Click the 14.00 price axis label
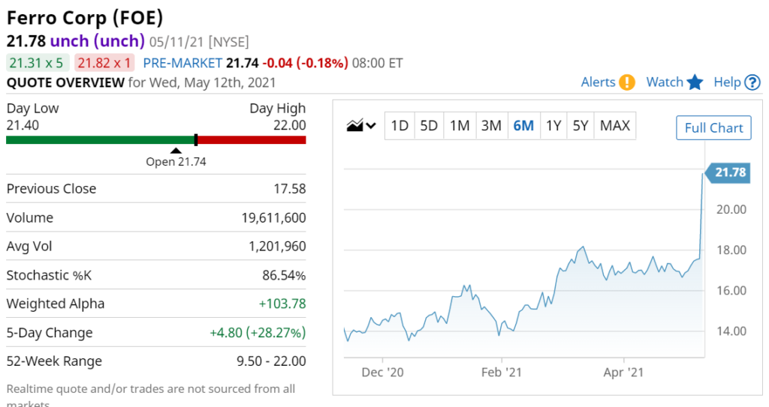The height and width of the screenshot is (407, 769). [x=731, y=331]
